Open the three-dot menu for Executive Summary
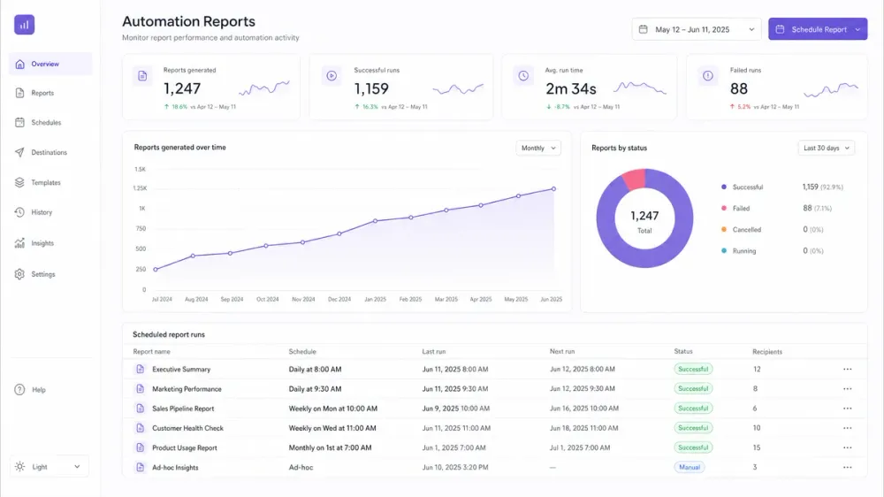Screen dimensions: 884x497 [848, 369]
